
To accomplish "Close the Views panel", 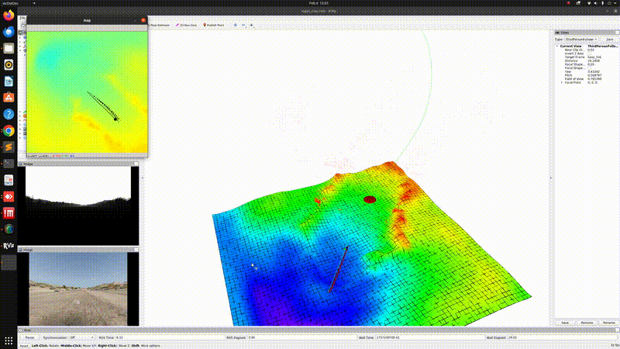I will click(617, 33).
